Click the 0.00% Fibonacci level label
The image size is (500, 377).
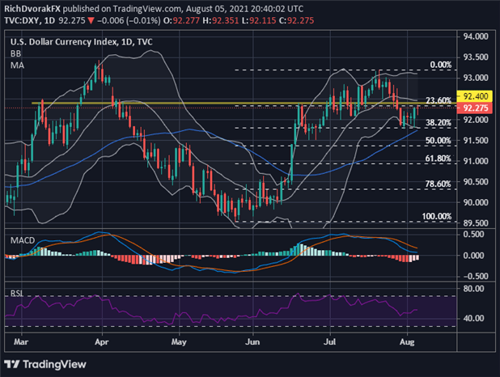(441, 65)
